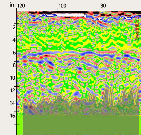The width and height of the screenshot is (141, 135).
Task: Click the 'in' units label
Action: click(x=12, y=5)
